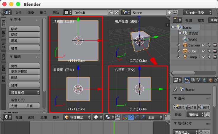Hide the Cube with its eye icon
The height and width of the screenshot is (134, 218).
[203, 51]
